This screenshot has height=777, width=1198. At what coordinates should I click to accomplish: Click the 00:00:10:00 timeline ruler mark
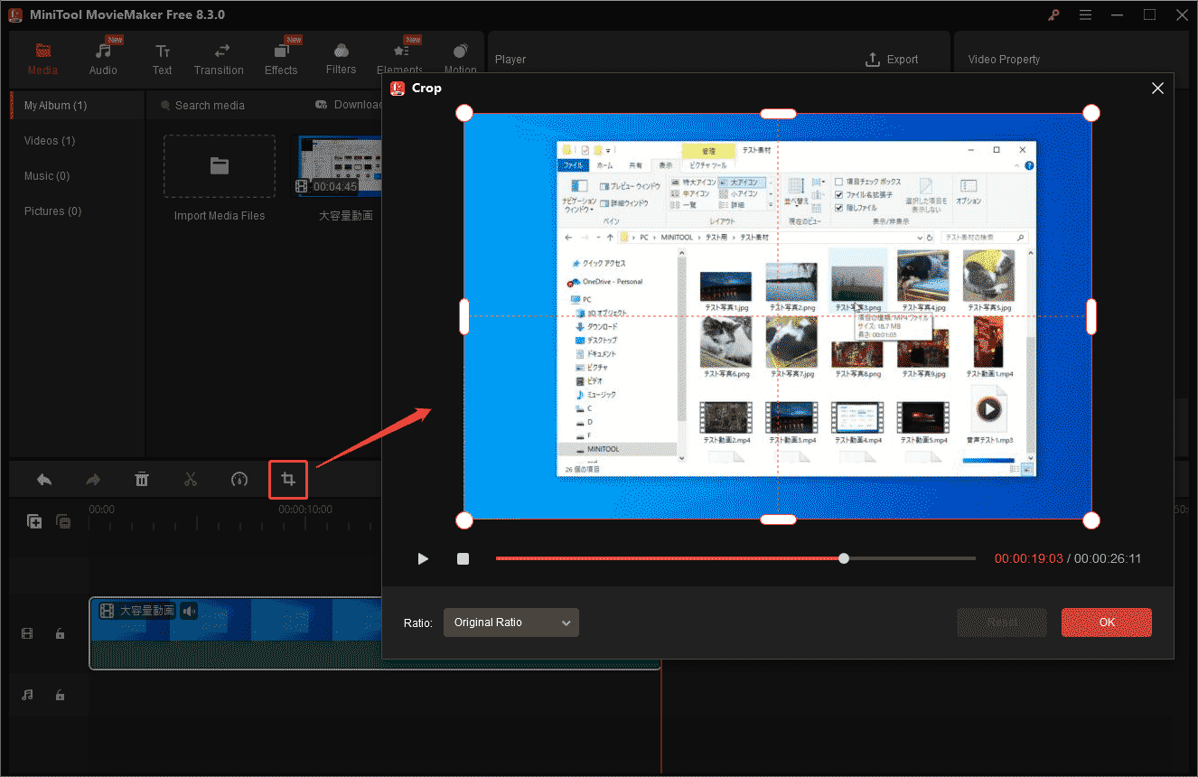(305, 510)
